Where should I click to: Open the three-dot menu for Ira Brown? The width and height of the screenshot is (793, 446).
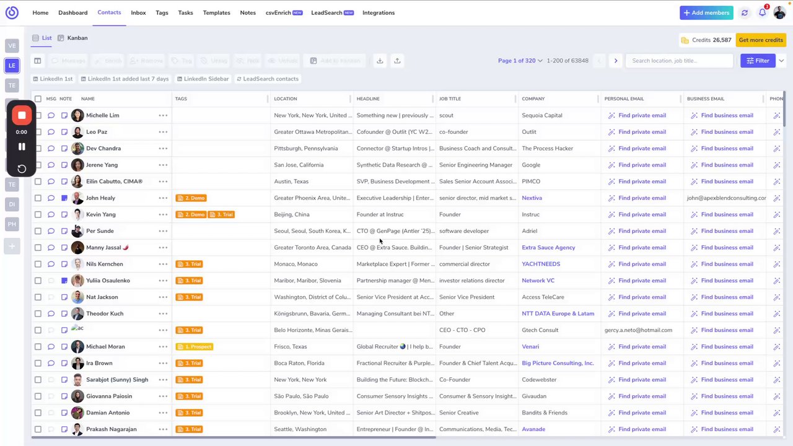[163, 363]
